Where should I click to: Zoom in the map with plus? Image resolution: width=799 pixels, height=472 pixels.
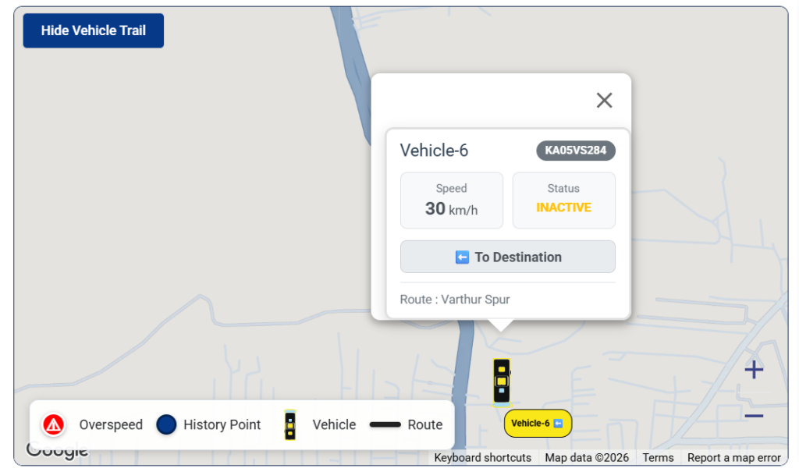[754, 370]
